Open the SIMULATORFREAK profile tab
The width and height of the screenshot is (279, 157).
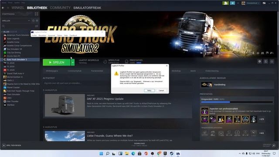click(x=87, y=8)
